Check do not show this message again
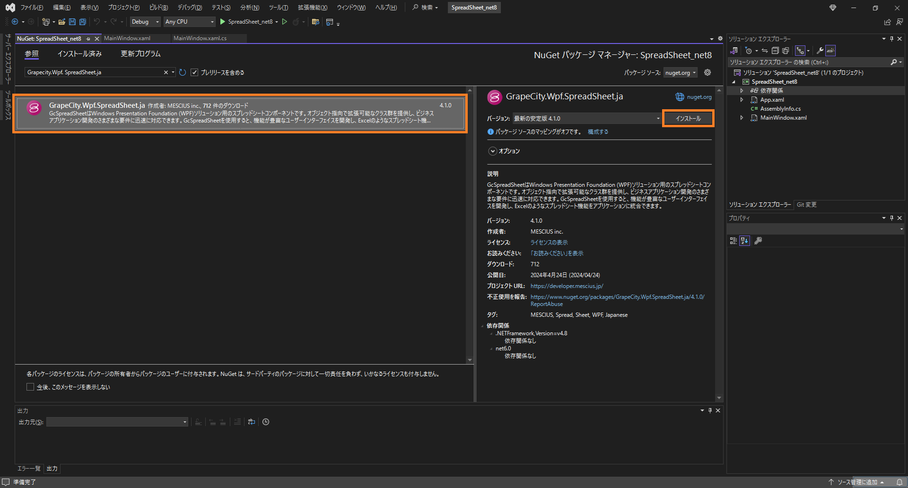 point(30,387)
